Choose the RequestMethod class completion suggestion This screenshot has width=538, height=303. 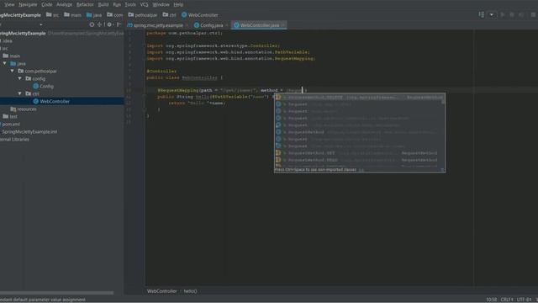tap(358, 132)
